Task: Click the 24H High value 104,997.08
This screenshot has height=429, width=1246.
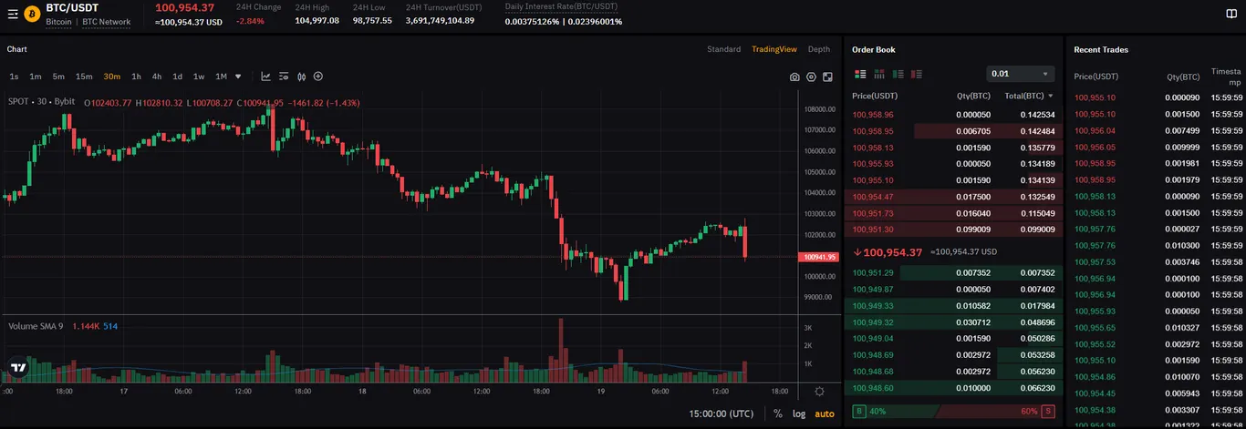Action: 317,20
